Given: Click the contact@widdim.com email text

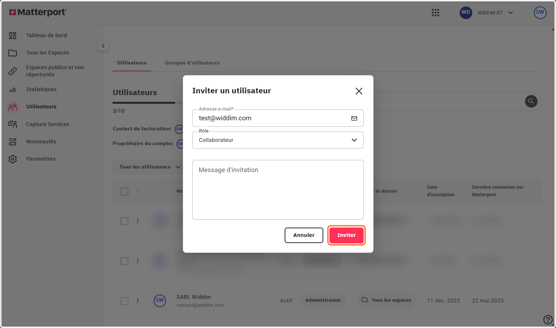Looking at the screenshot, I should 200,305.
